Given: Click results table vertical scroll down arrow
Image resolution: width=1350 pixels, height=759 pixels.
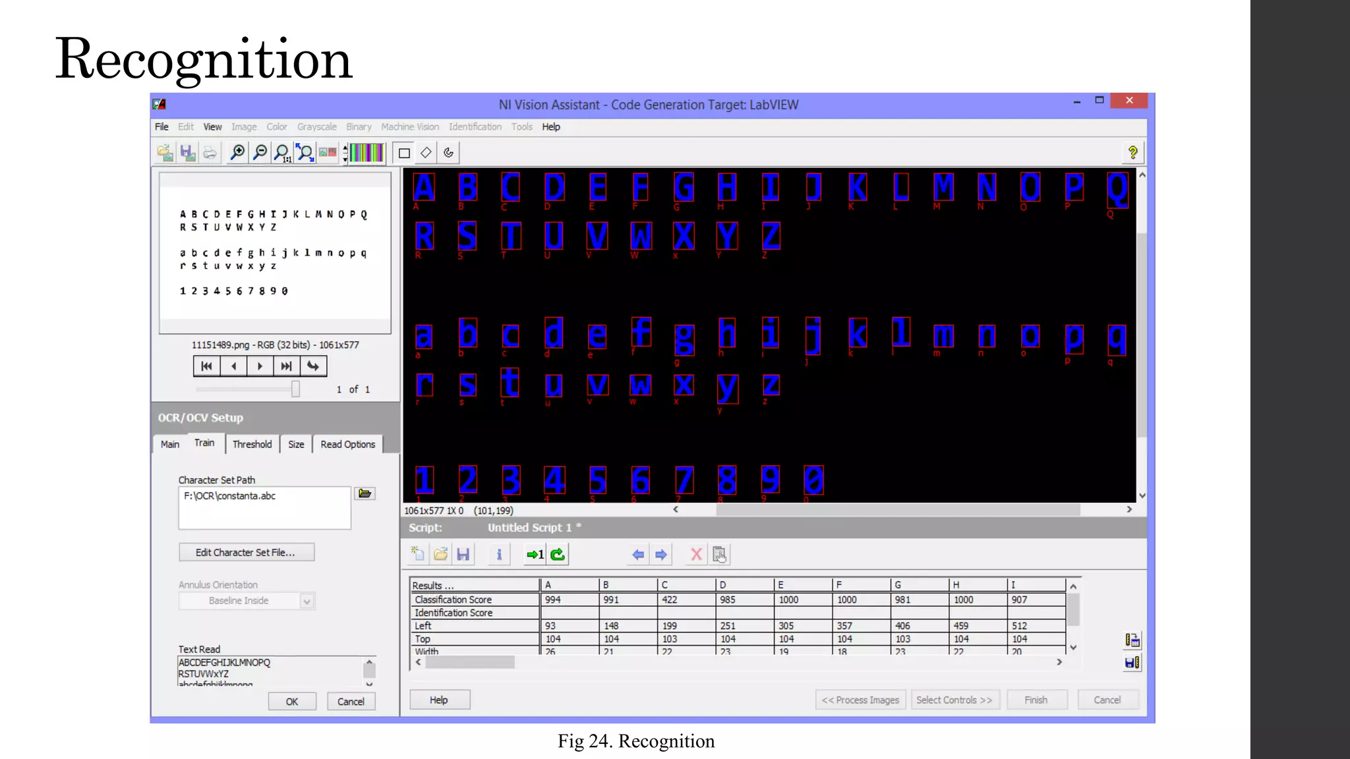Looking at the screenshot, I should pyautogui.click(x=1073, y=648).
